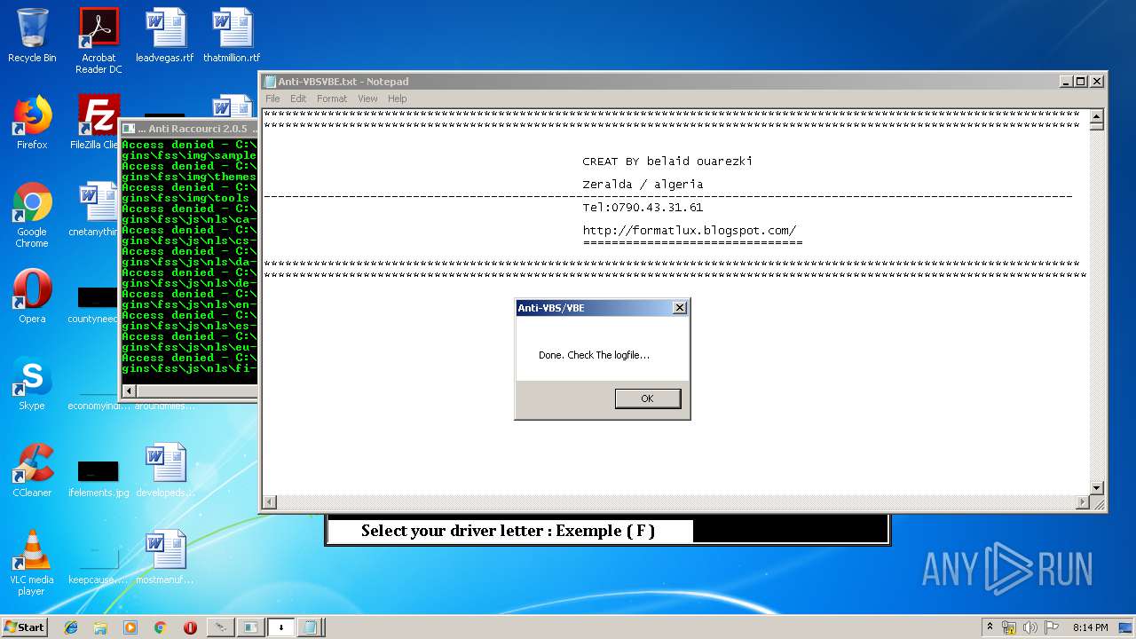The height and width of the screenshot is (639, 1136).
Task: Click the 'Zeralda / algeria' line in Notepad
Action: click(x=643, y=185)
